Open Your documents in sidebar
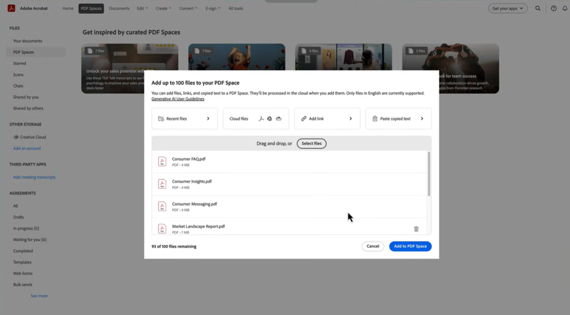570x315 pixels. (27, 41)
